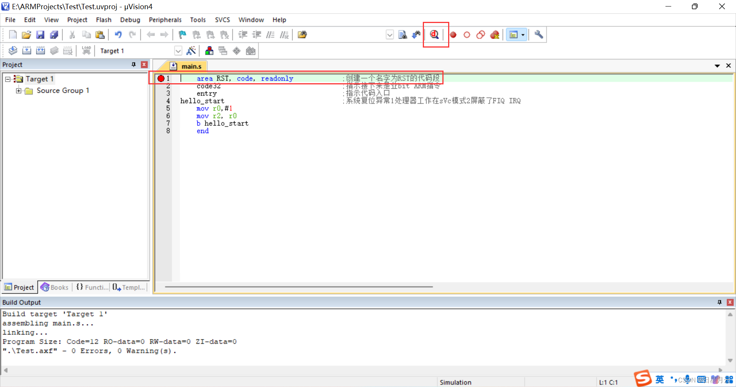Navigate backwards with left arrow icon
Screen dimensions: 736x387
[x=151, y=35]
